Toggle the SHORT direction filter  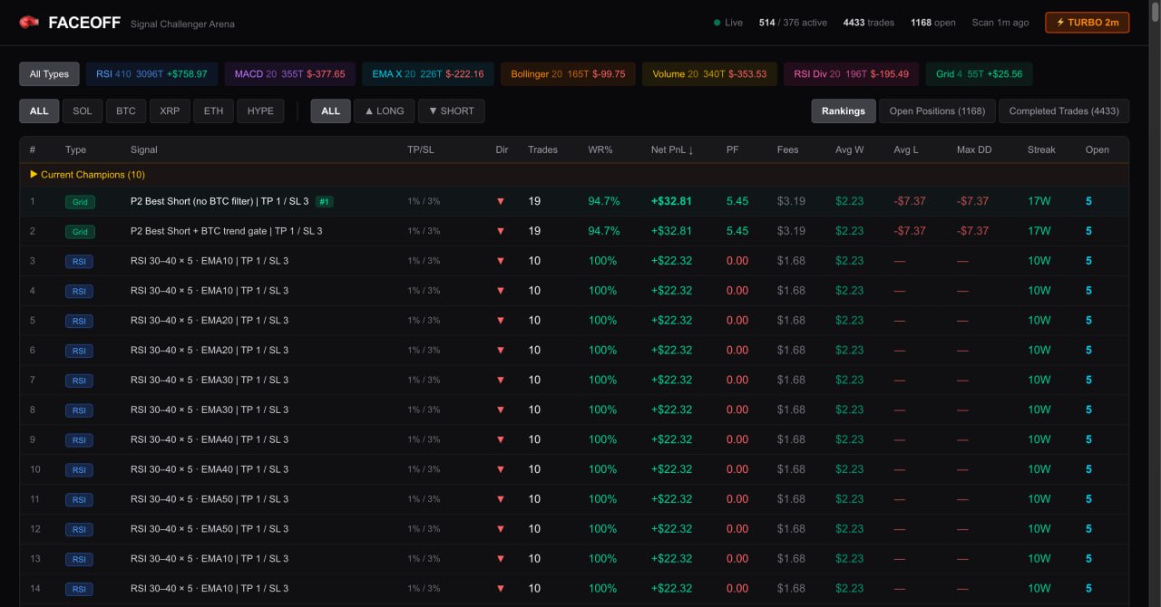click(x=451, y=111)
